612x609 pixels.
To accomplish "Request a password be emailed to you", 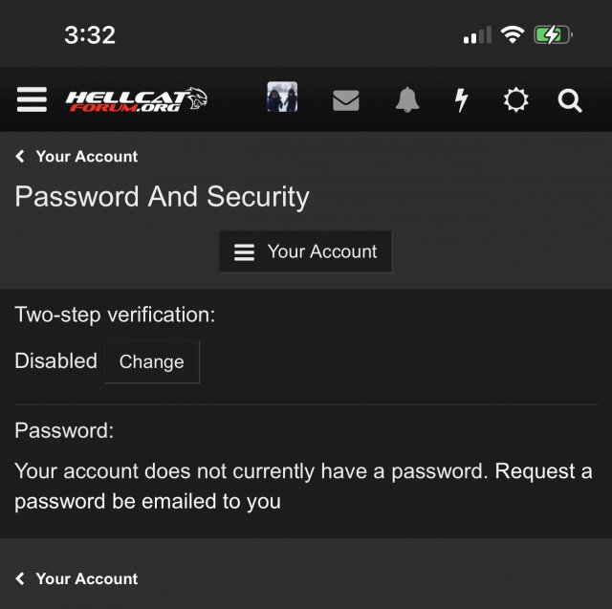I will point(303,486).
